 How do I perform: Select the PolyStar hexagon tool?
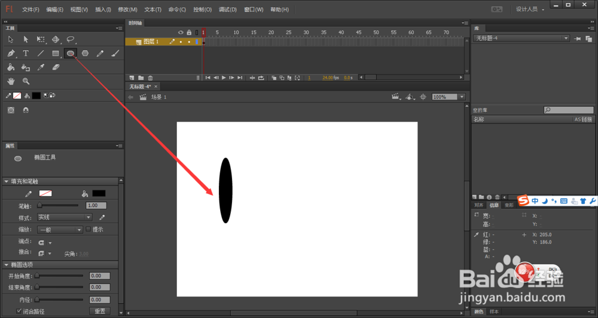pyautogui.click(x=85, y=54)
